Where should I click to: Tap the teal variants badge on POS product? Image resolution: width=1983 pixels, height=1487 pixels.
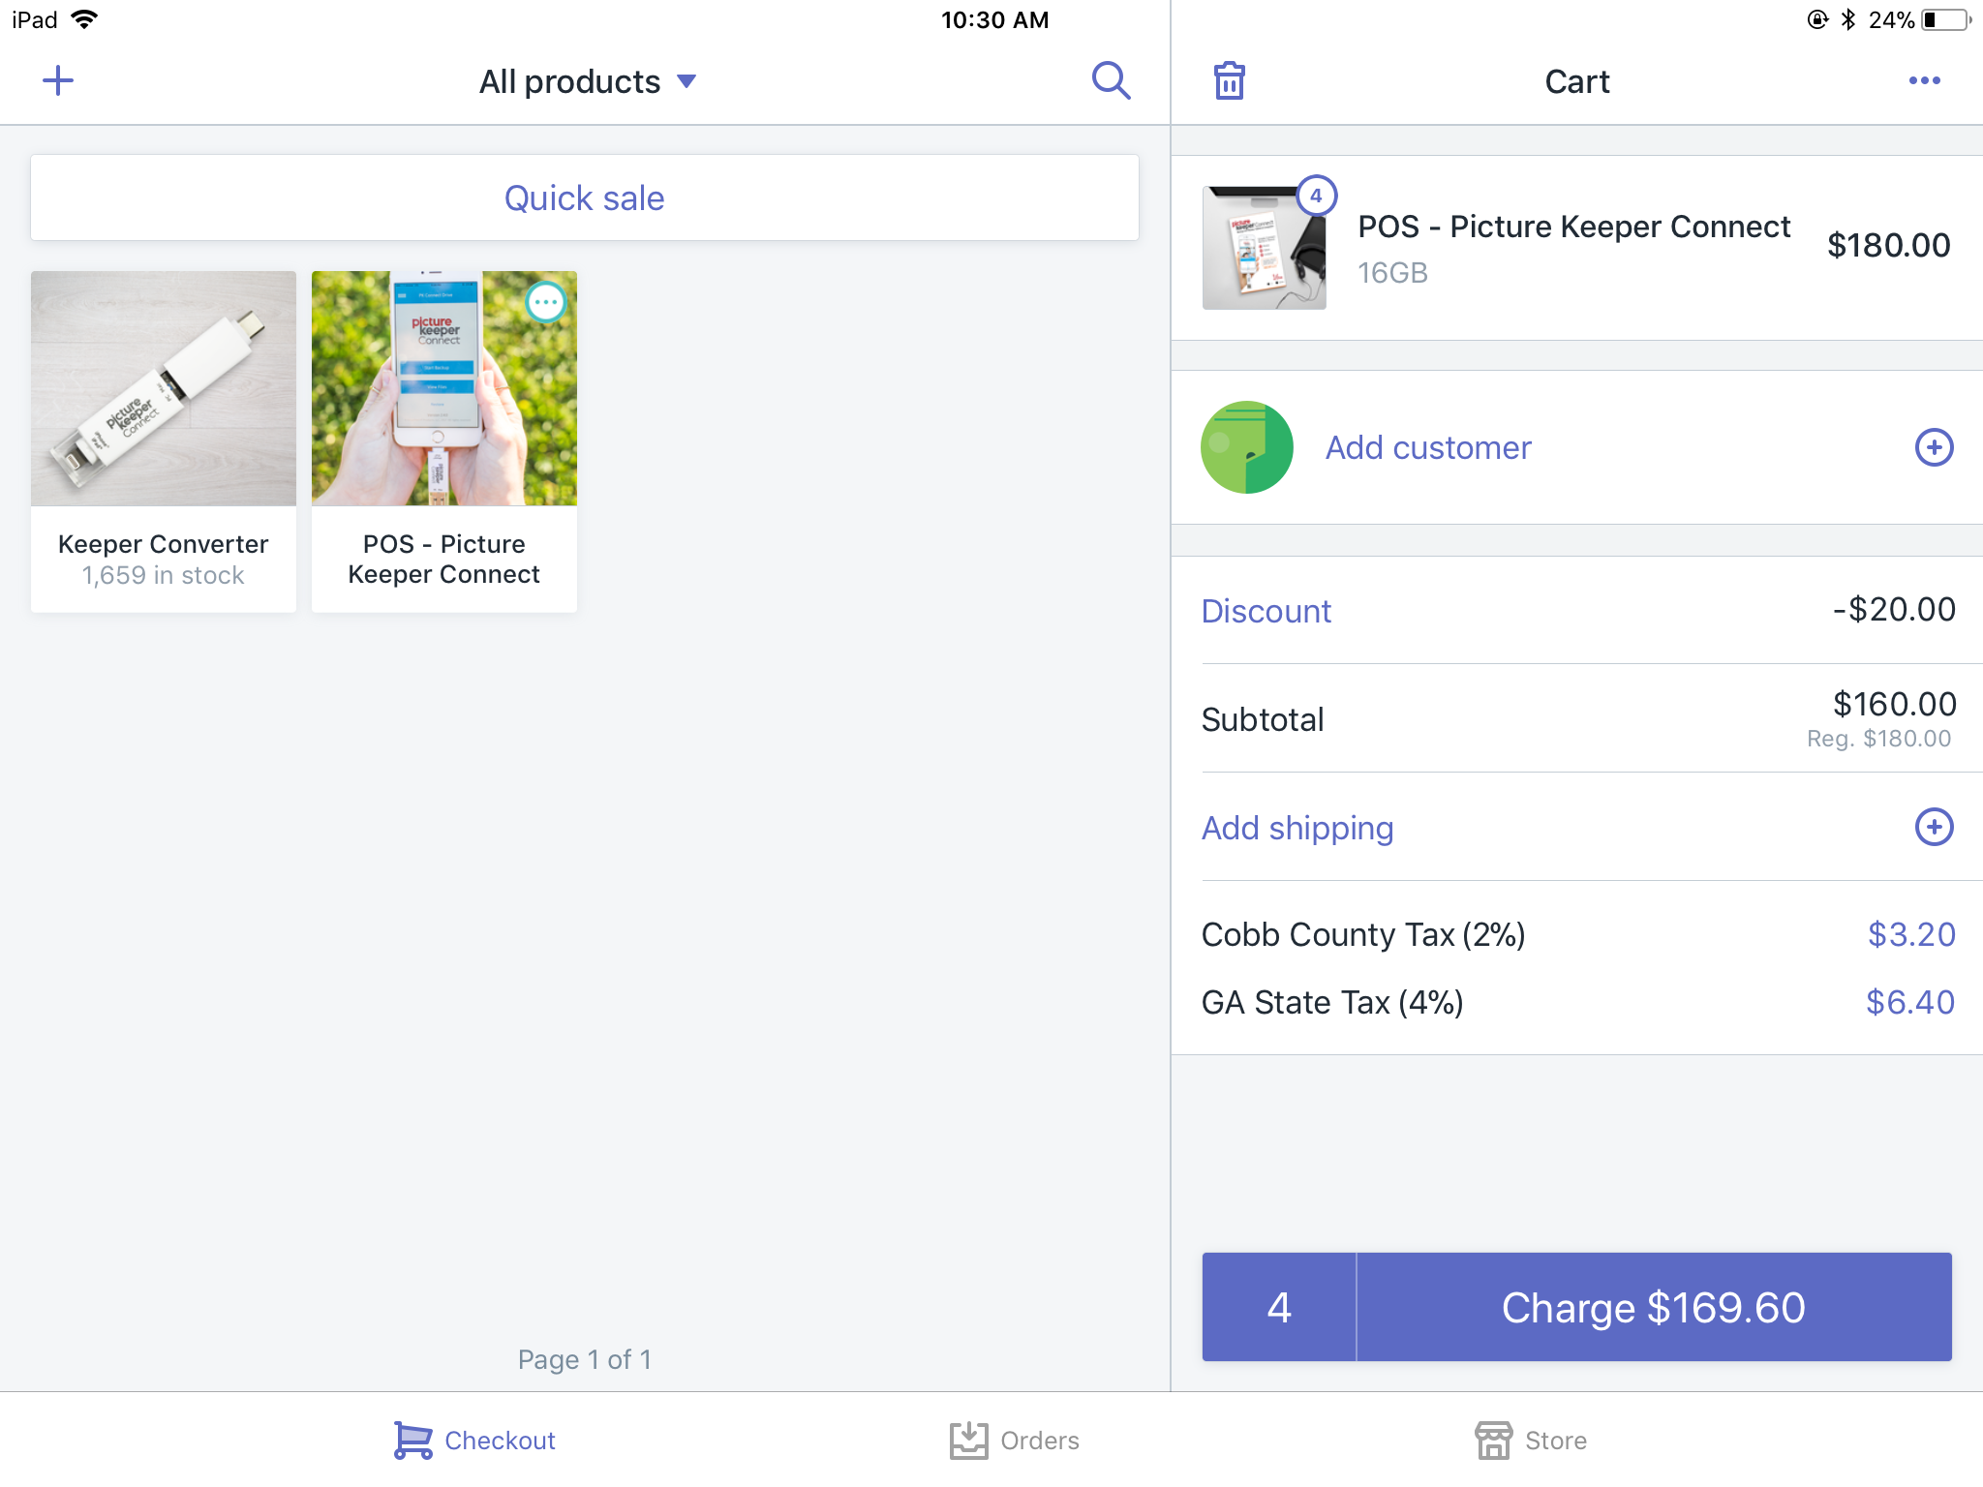point(546,302)
